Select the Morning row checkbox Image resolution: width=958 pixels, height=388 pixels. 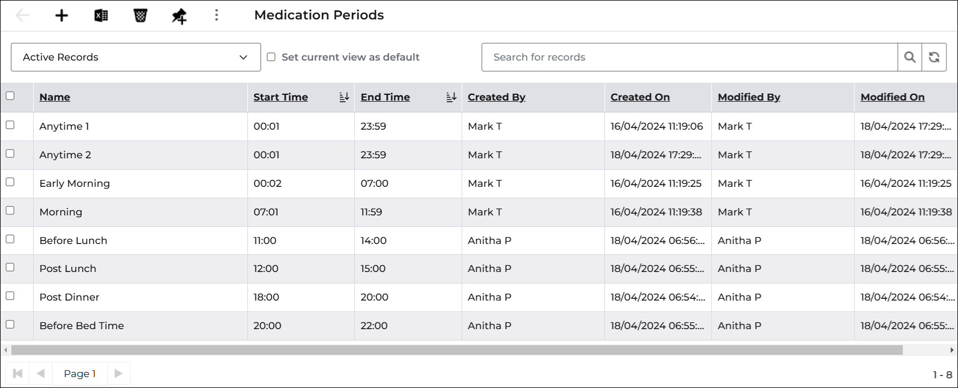tap(10, 211)
